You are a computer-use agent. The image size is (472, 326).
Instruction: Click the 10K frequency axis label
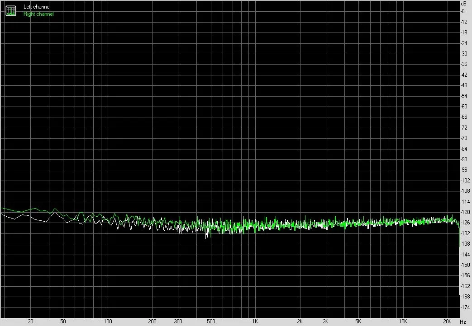coord(403,321)
